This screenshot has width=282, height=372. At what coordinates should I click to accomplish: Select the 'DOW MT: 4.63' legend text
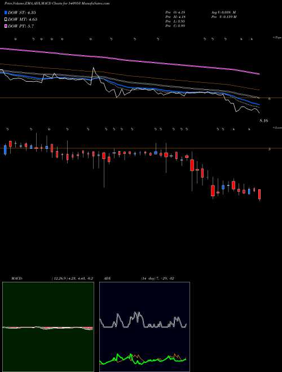[23, 20]
